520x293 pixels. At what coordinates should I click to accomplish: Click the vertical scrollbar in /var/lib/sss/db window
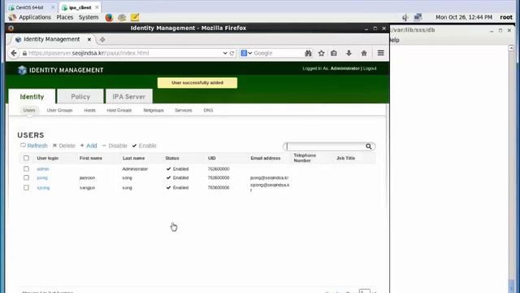[511, 168]
